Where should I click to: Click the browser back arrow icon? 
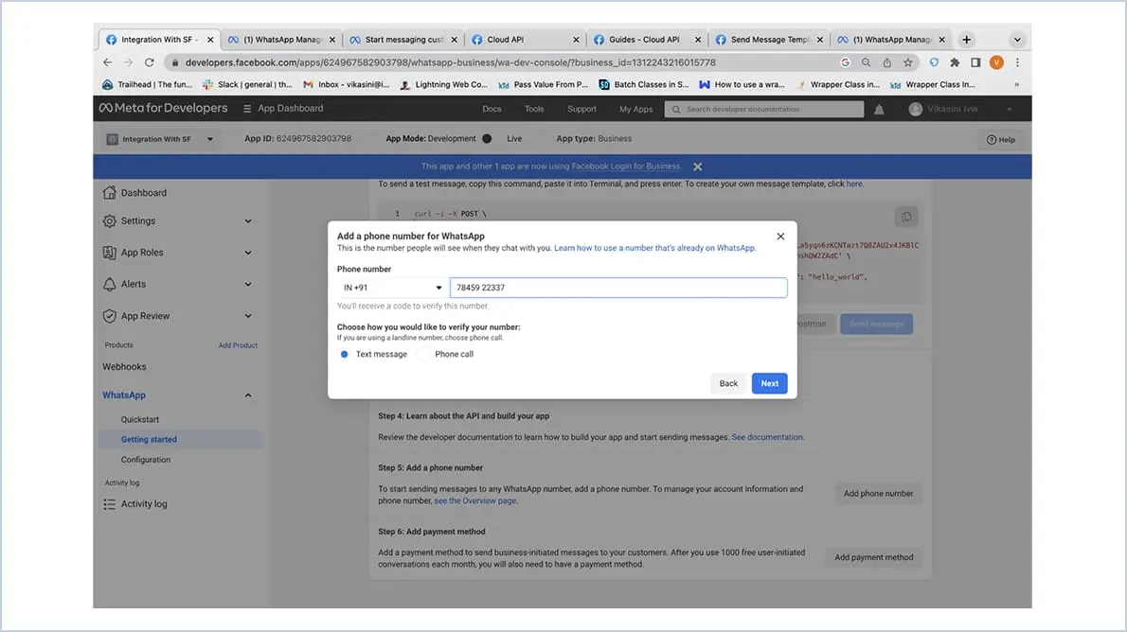pyautogui.click(x=107, y=62)
